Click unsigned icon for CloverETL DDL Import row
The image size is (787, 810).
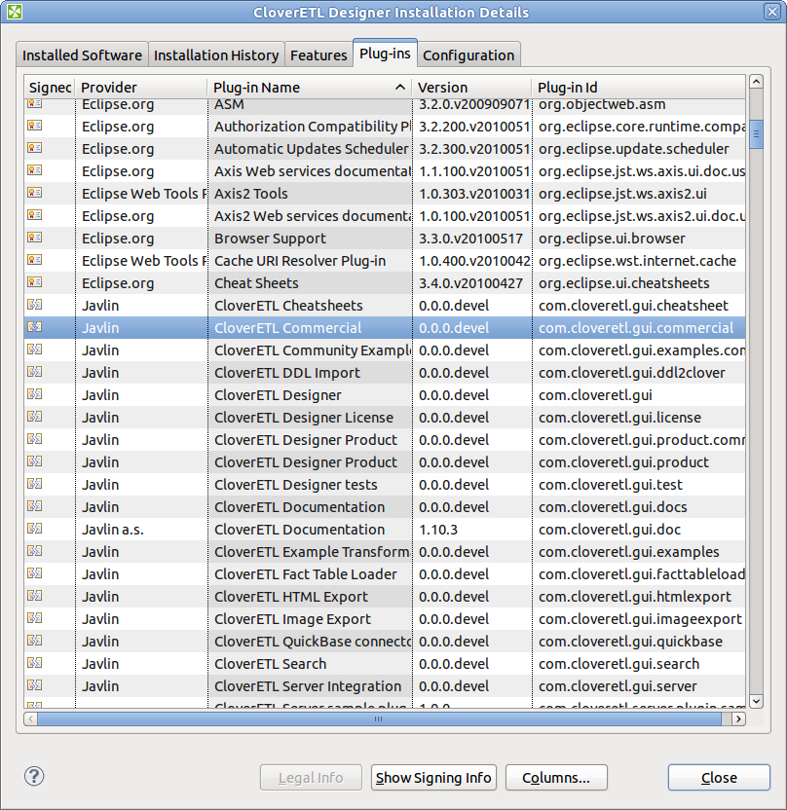(x=35, y=372)
